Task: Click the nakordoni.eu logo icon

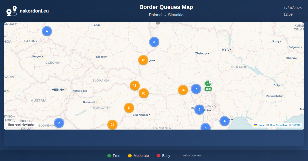Action: (12, 11)
